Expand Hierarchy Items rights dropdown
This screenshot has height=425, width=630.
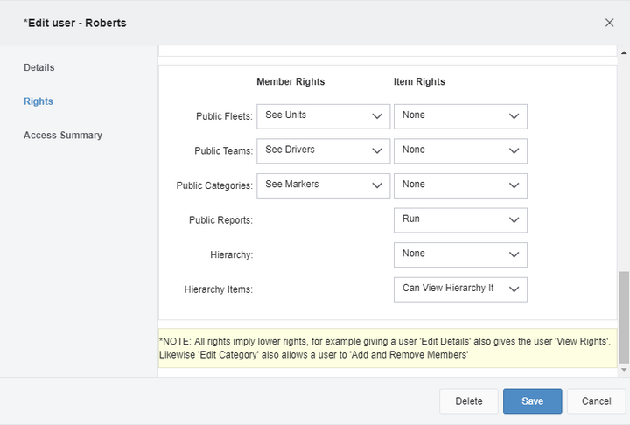(460, 289)
